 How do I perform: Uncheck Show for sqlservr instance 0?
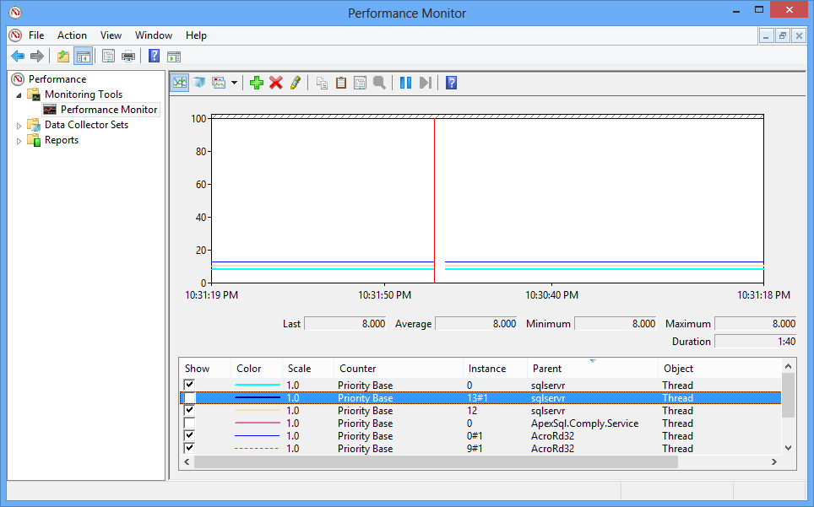point(189,385)
